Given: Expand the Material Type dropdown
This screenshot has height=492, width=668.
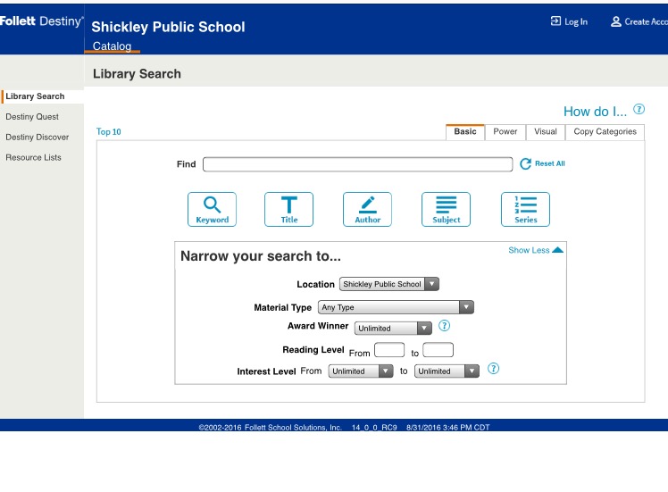Looking at the screenshot, I should pyautogui.click(x=396, y=307).
